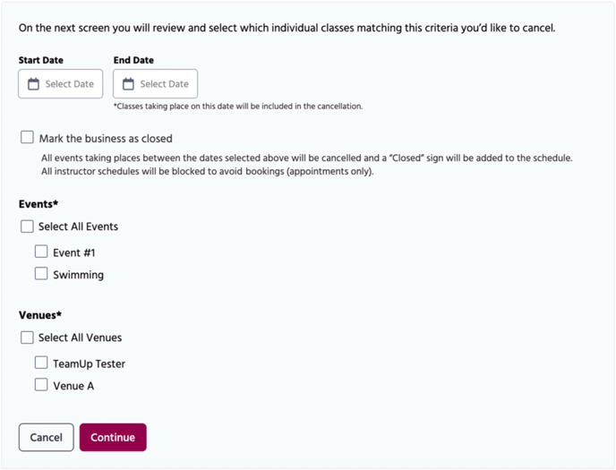The image size is (616, 470).
Task: Click the 'Event #1' label text
Action: point(74,253)
